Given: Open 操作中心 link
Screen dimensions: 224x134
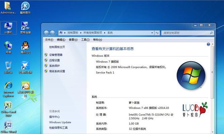Looking at the screenshot, I should 54,117.
